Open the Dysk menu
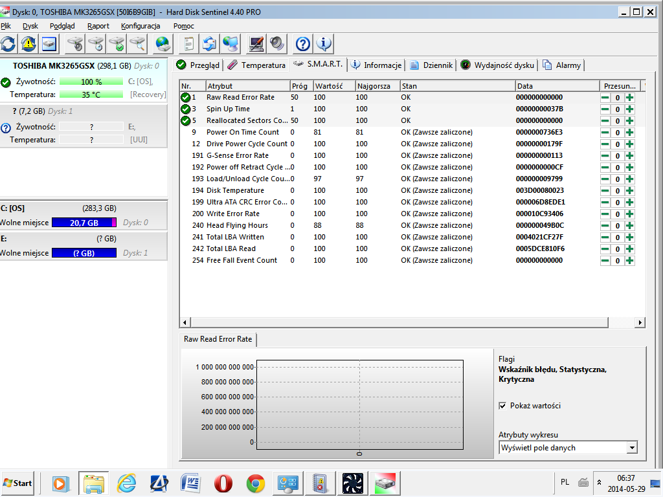Image resolution: width=663 pixels, height=497 pixels. (30, 26)
